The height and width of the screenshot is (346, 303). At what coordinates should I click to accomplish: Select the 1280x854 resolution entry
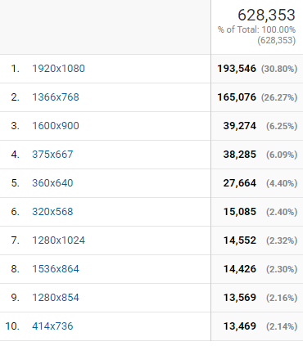click(x=56, y=298)
